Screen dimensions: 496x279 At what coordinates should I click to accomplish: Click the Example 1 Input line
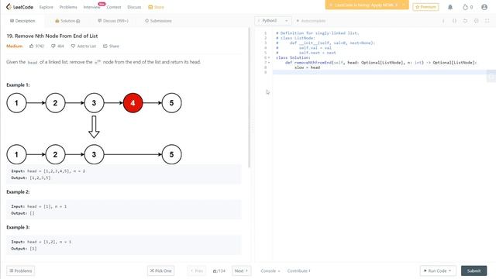click(48, 171)
